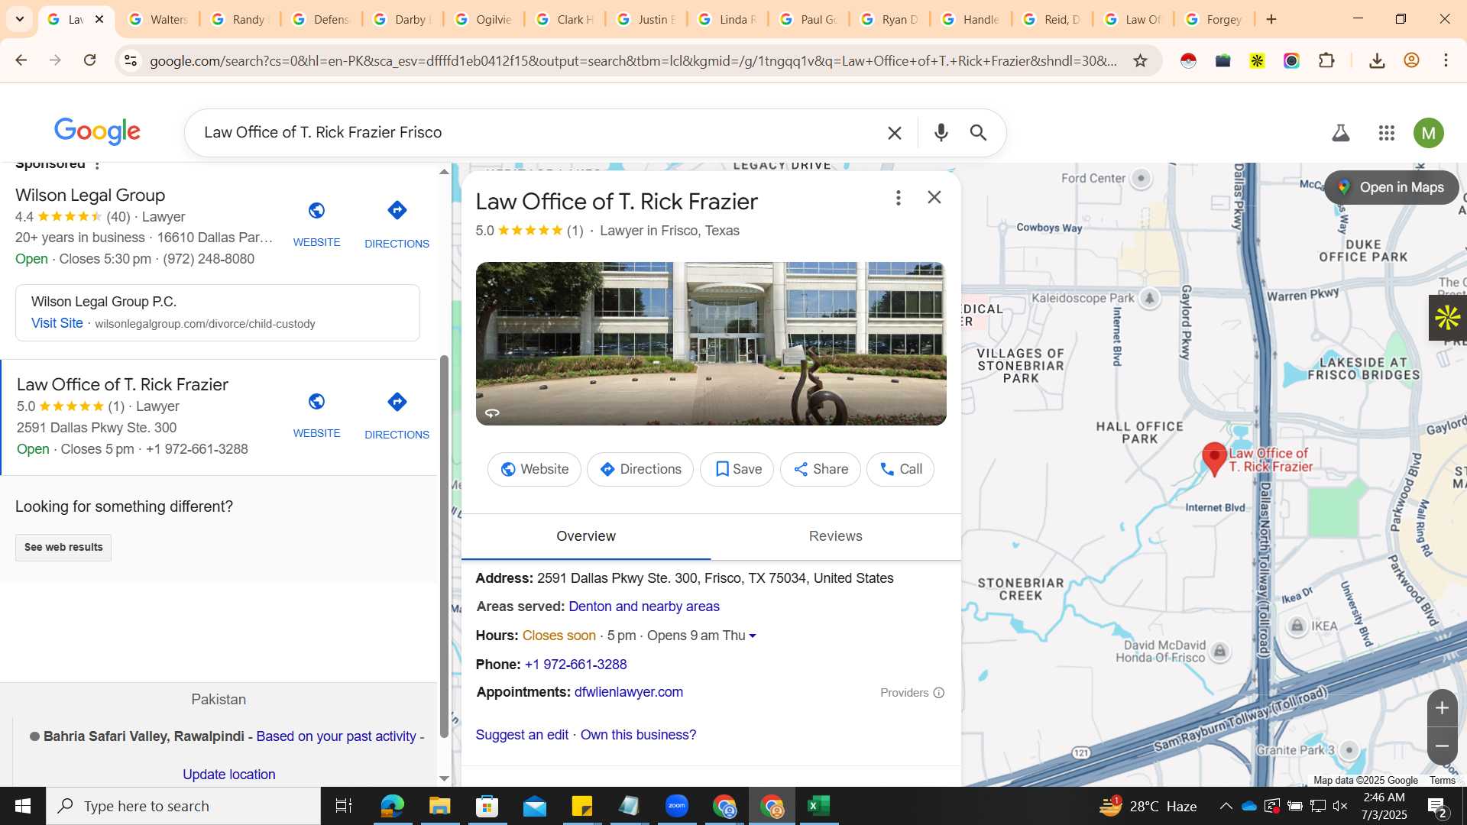Viewport: 1467px width, 825px height.
Task: Open Excel from the taskbar
Action: click(x=818, y=806)
